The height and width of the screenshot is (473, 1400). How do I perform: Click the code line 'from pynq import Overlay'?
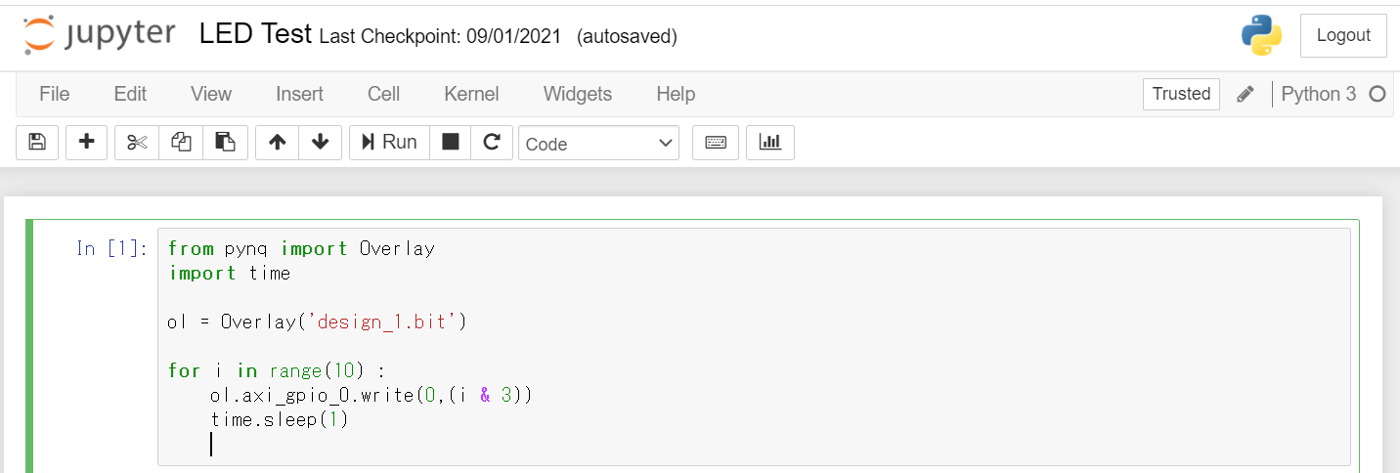[x=301, y=248]
